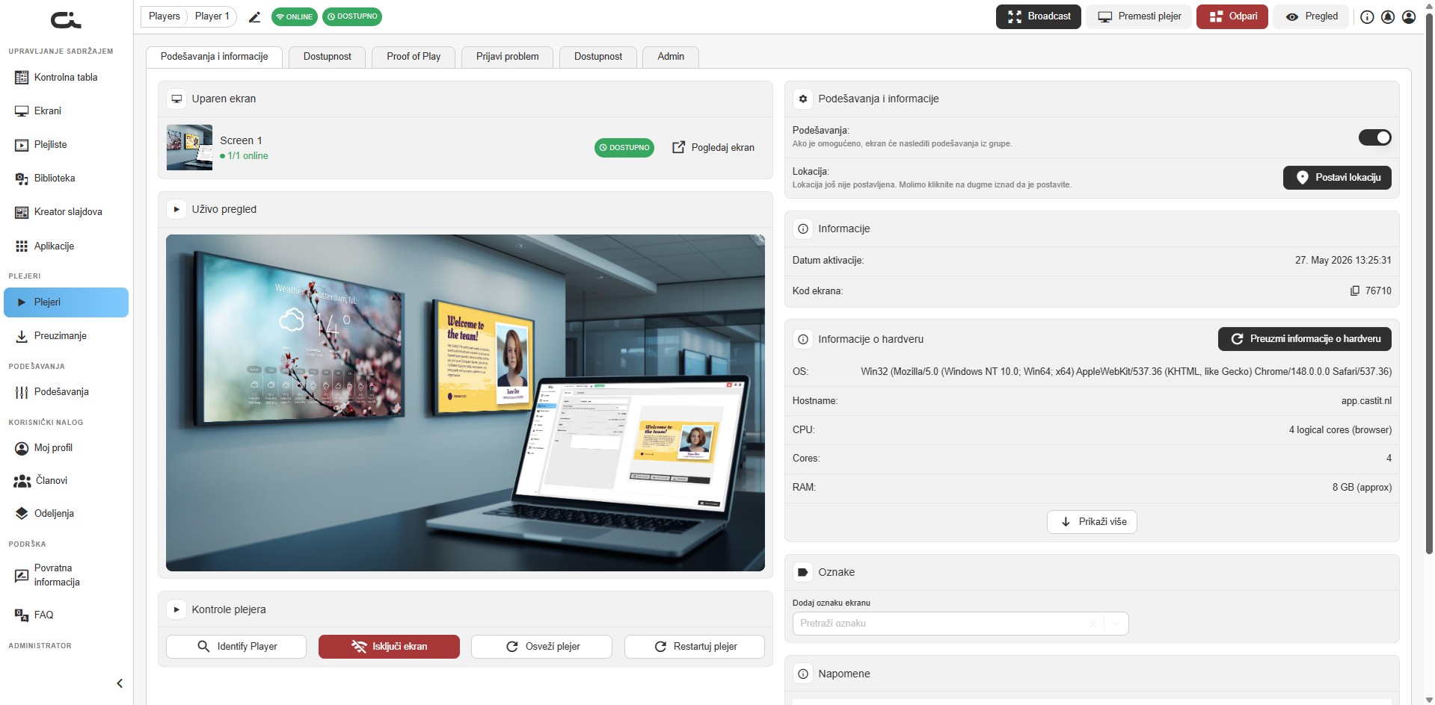Go to Ekrani in the sidebar
The height and width of the screenshot is (705, 1435).
[66, 111]
